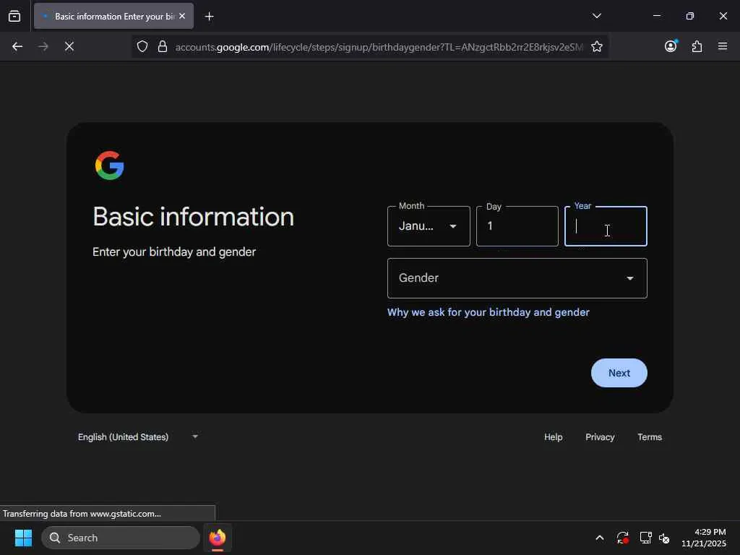
Task: Open the sync status tray icon
Action: [x=622, y=538]
